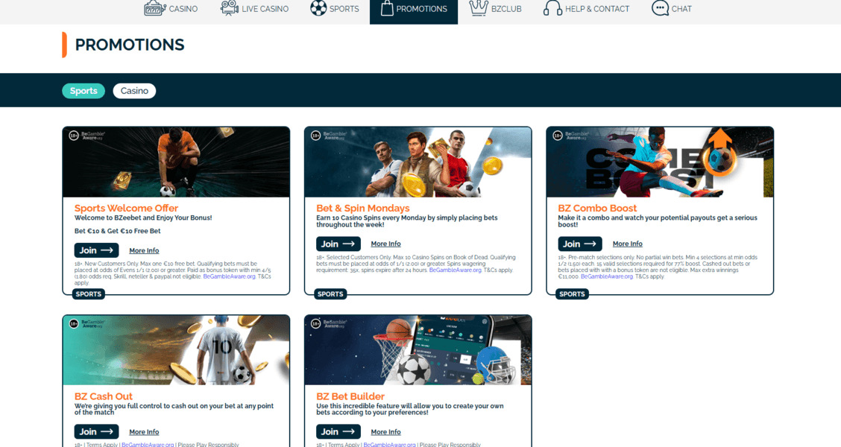Open More Info for Sports Welcome Offer
Screen dimensions: 841x447
point(144,251)
